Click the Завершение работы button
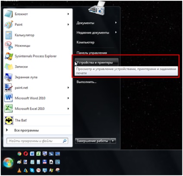The image size is (183, 176). [92, 141]
